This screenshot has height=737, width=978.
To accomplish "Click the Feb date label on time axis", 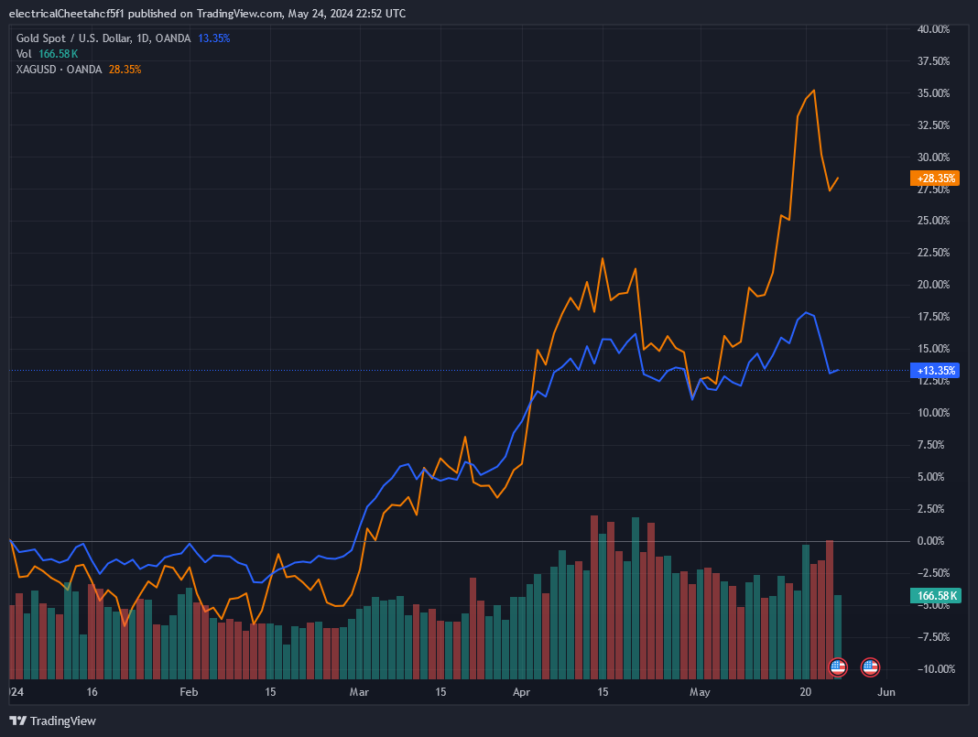I will pos(189,692).
